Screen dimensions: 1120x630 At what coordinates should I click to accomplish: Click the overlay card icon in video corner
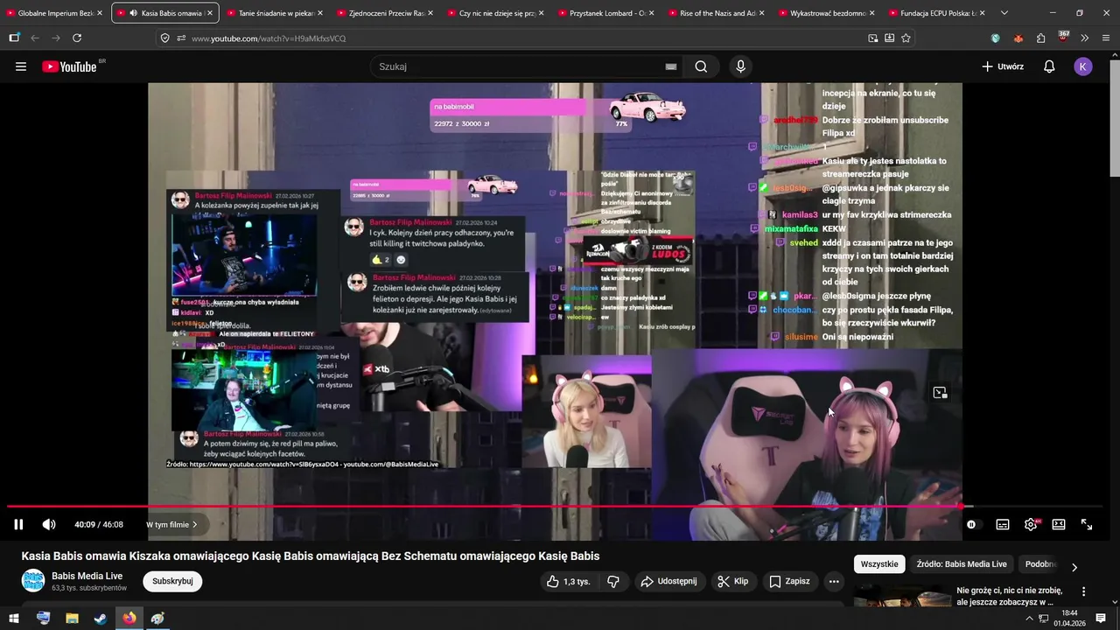pyautogui.click(x=940, y=393)
